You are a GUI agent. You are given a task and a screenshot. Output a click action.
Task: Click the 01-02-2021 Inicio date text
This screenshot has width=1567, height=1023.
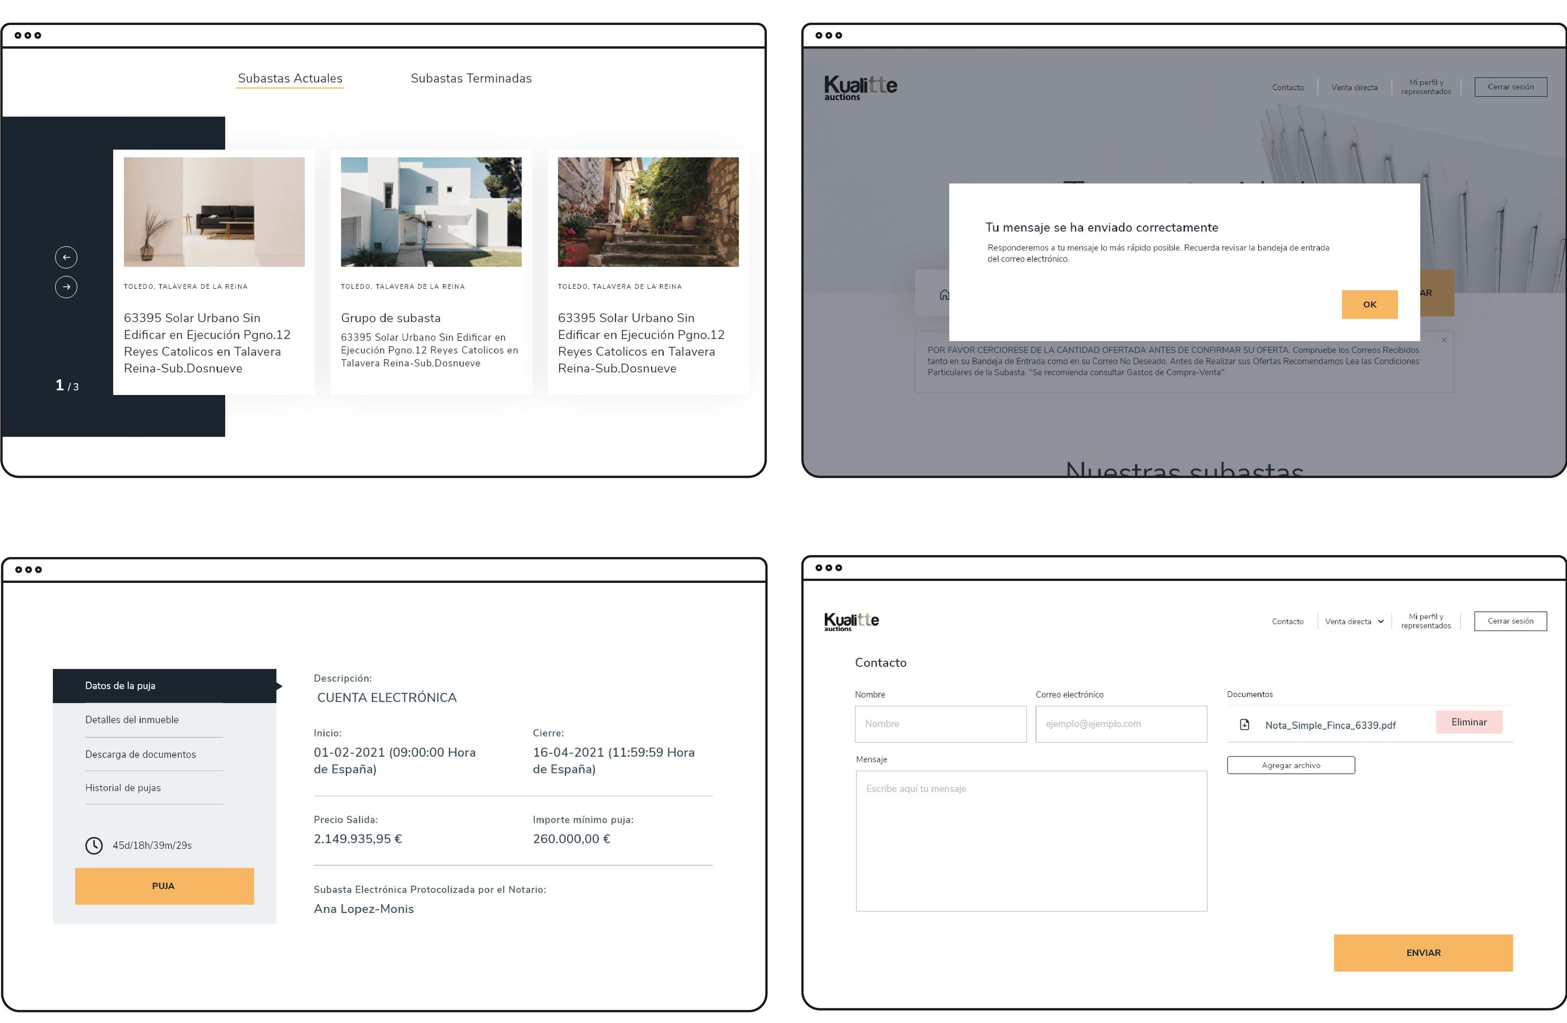(x=394, y=761)
